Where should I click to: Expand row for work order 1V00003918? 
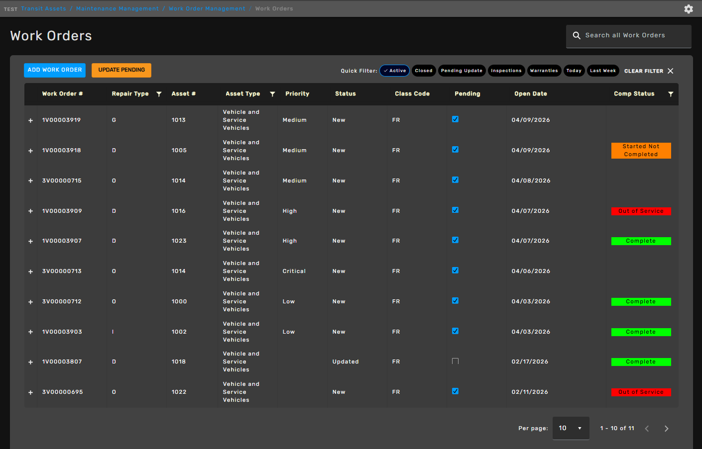30,151
